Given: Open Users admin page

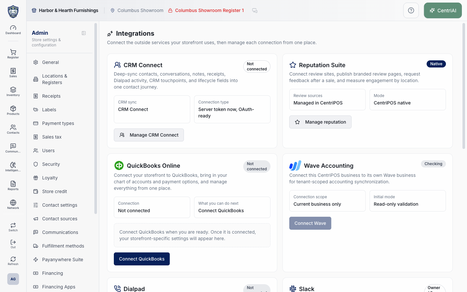Looking at the screenshot, I should (x=60, y=151).
